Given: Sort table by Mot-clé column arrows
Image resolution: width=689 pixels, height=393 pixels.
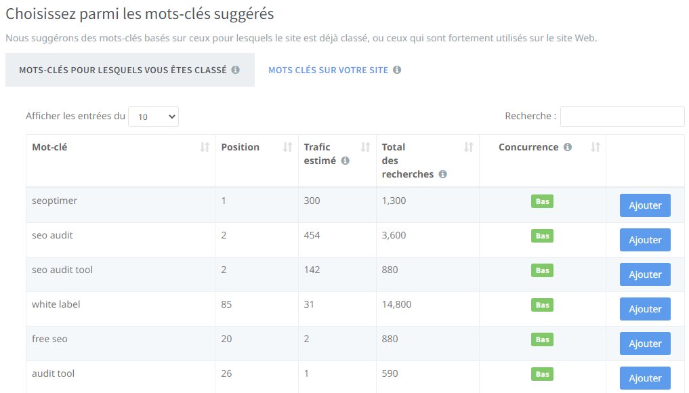Looking at the screenshot, I should (x=205, y=147).
